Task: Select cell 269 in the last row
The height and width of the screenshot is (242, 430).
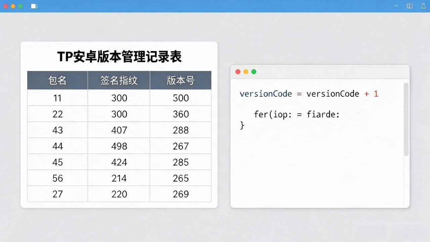Action: [x=181, y=194]
